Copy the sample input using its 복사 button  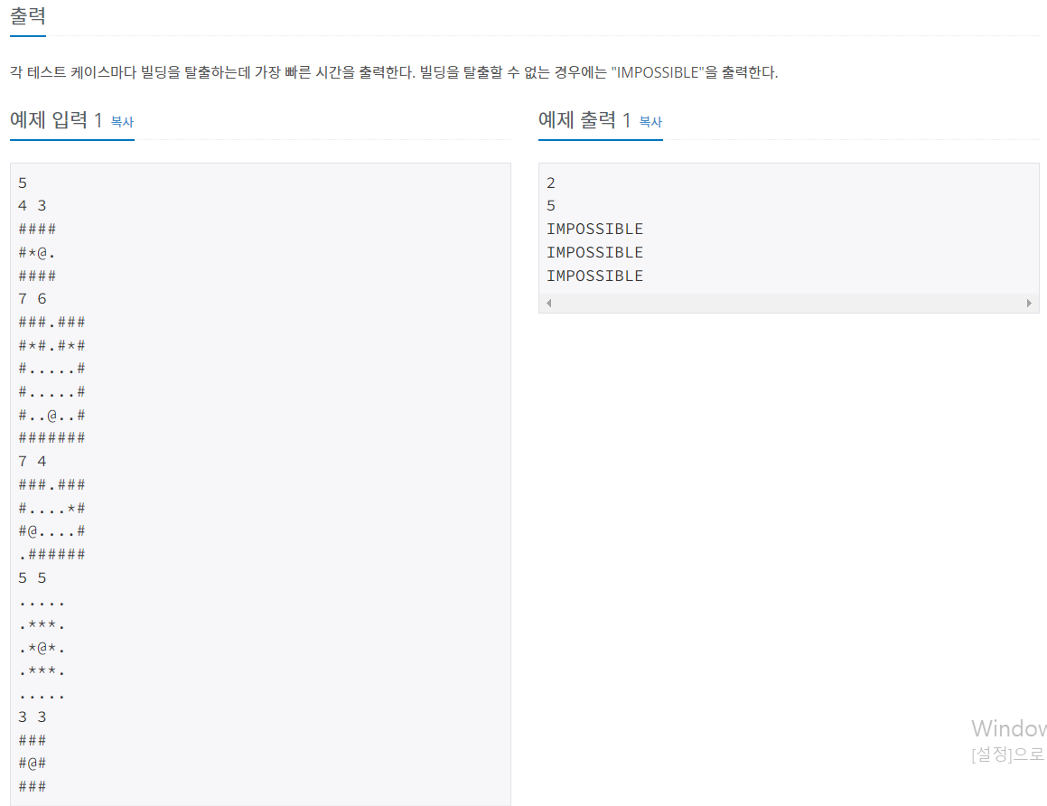tap(122, 124)
